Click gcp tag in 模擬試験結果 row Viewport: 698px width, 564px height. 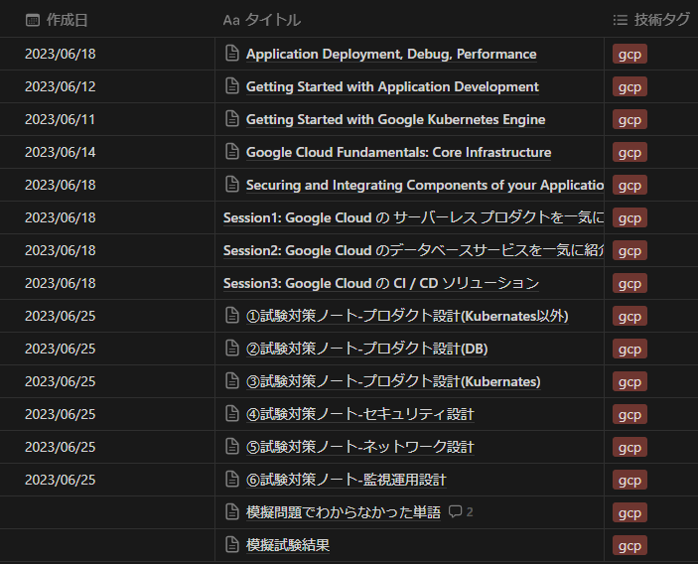click(629, 545)
